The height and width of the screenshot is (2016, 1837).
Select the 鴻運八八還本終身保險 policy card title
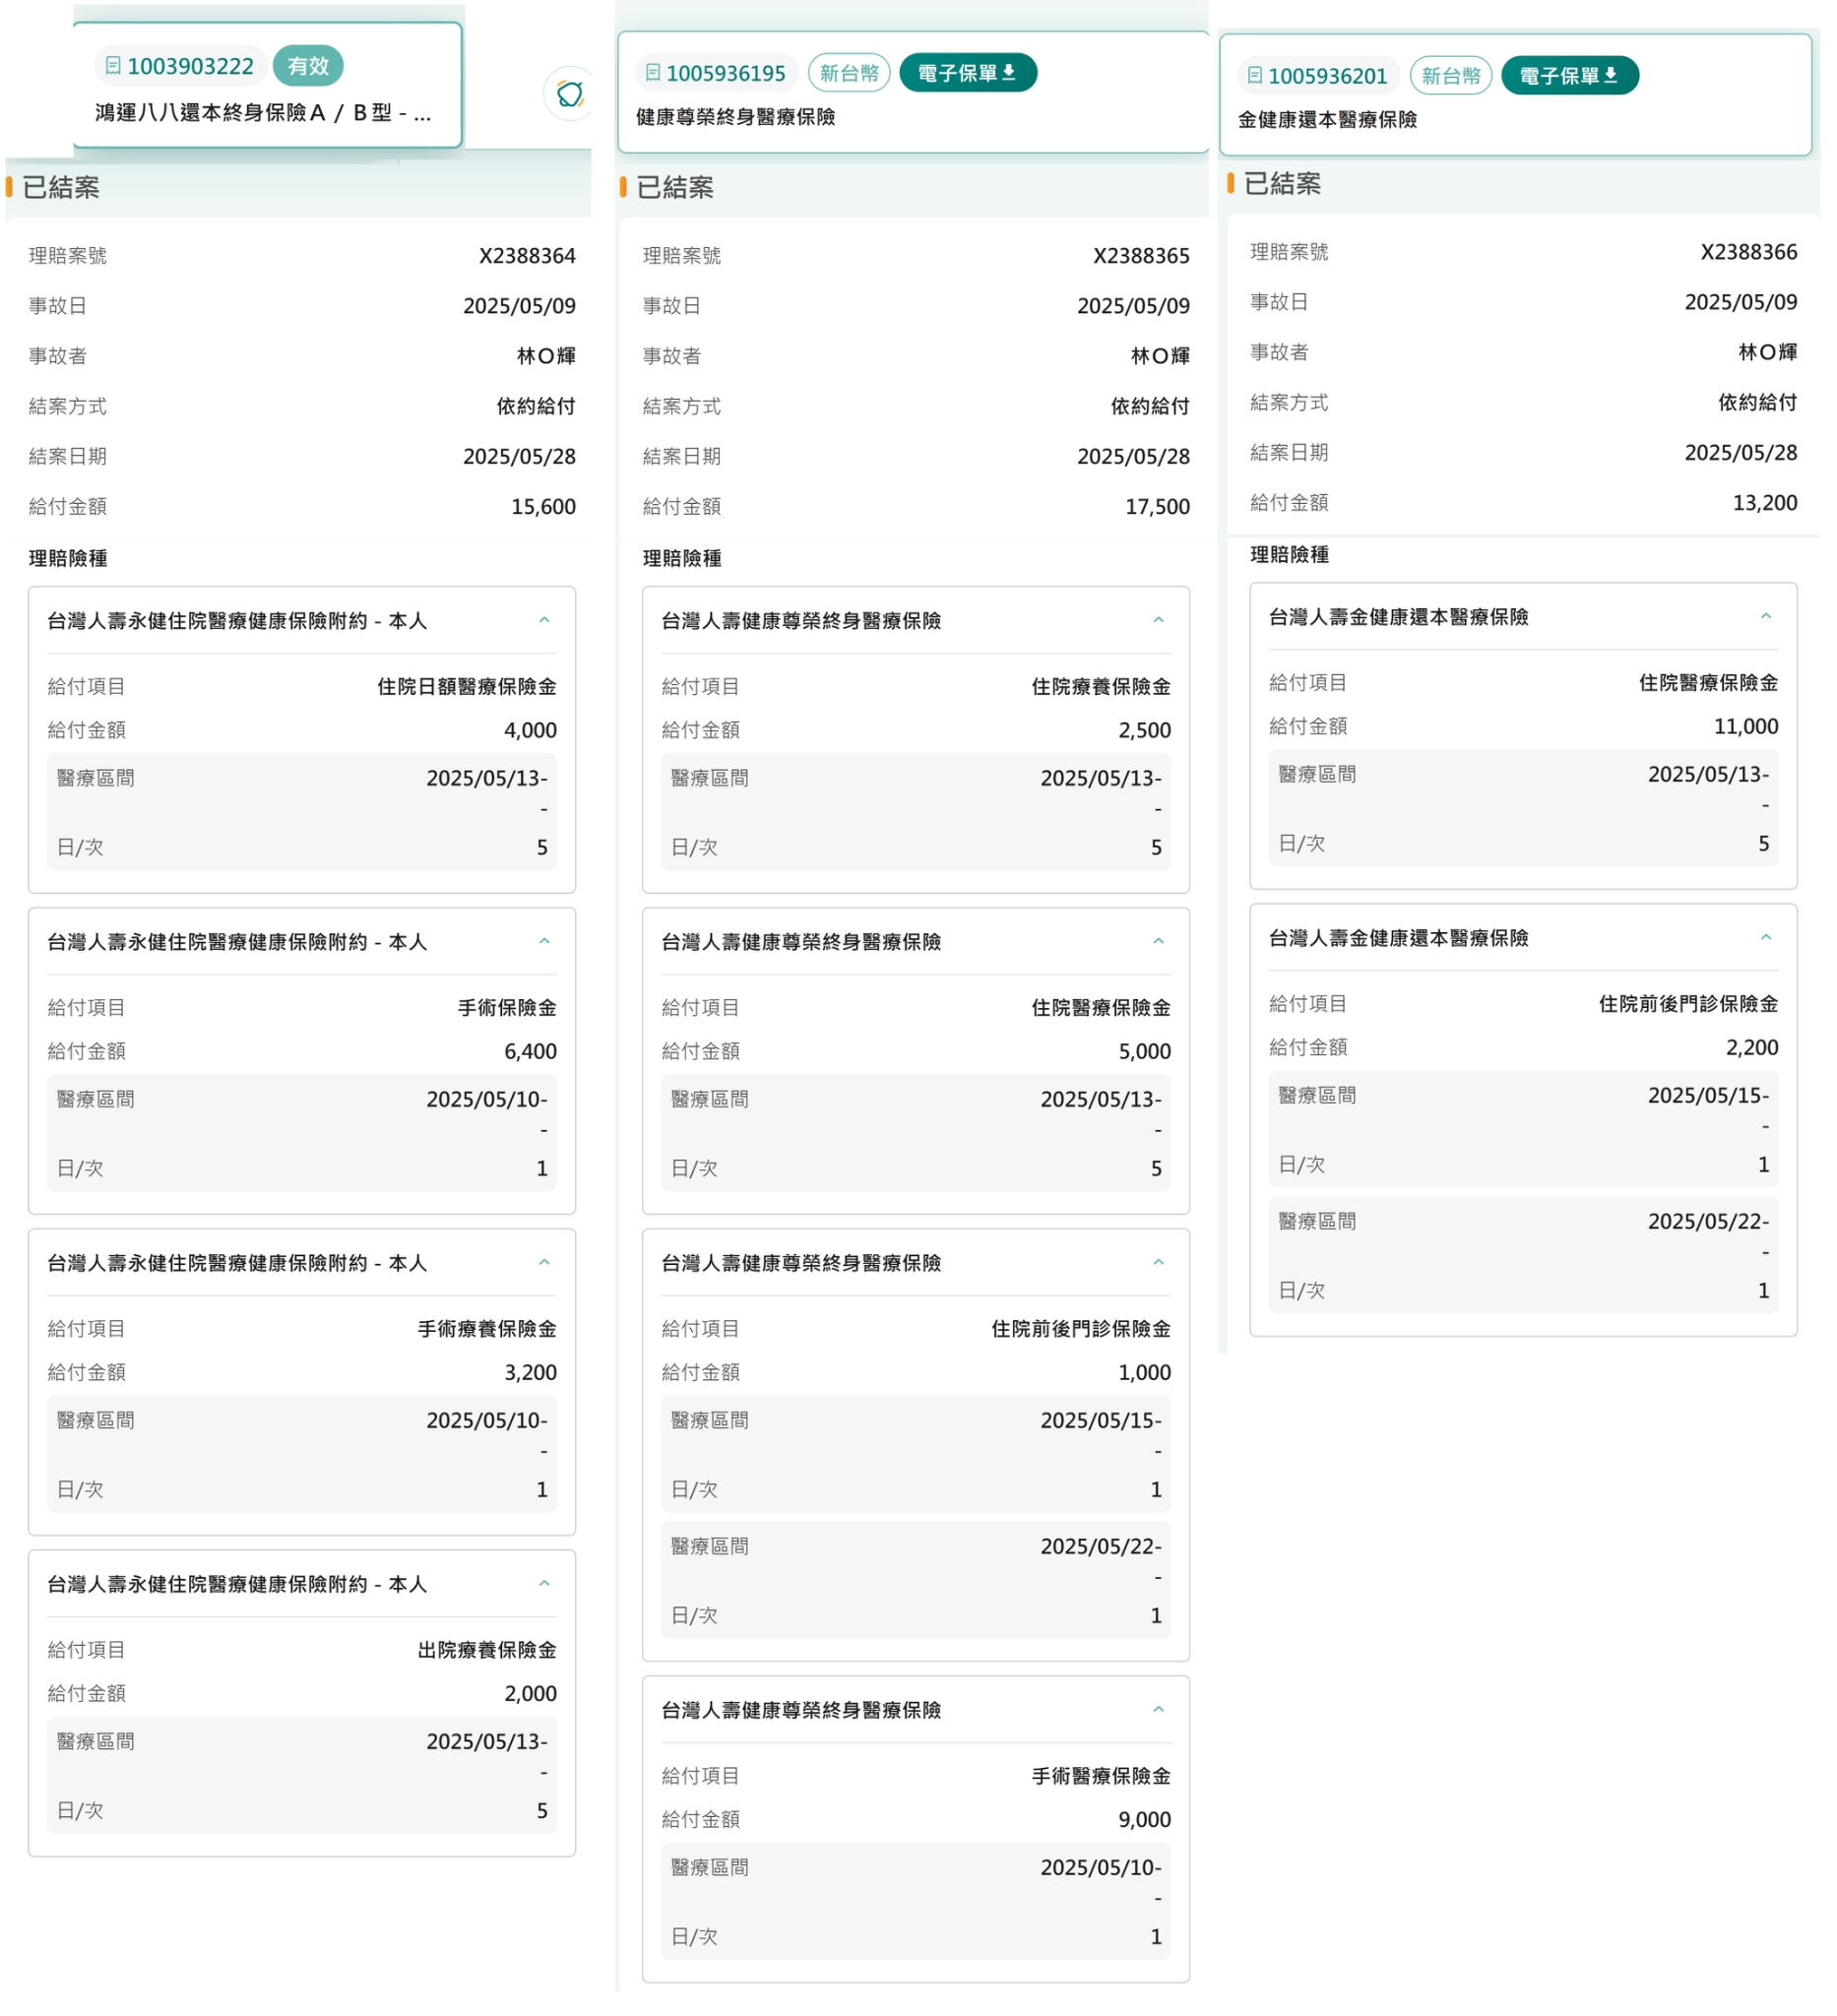(x=263, y=112)
